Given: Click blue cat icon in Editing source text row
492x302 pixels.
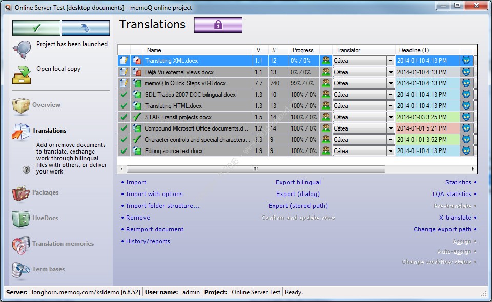Looking at the screenshot, I should 466,150.
